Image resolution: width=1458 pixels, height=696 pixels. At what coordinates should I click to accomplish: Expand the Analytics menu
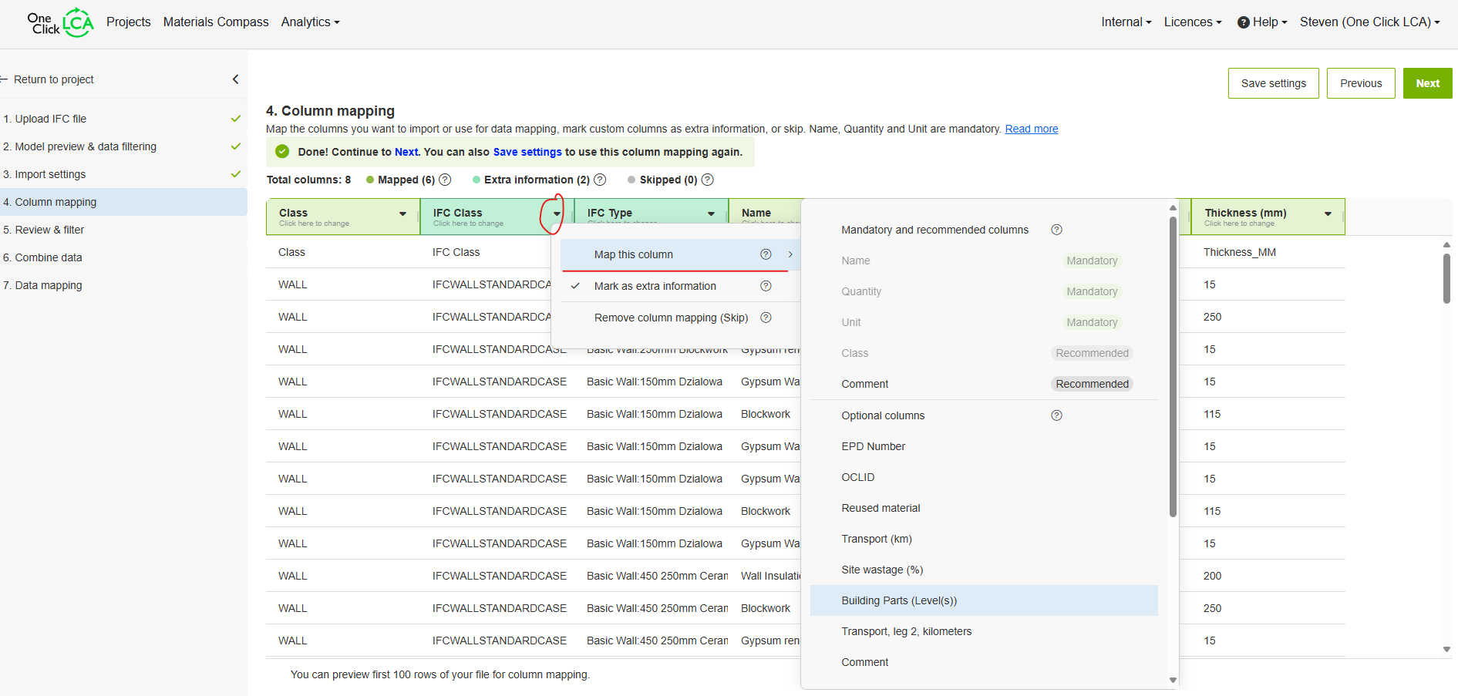click(x=310, y=22)
